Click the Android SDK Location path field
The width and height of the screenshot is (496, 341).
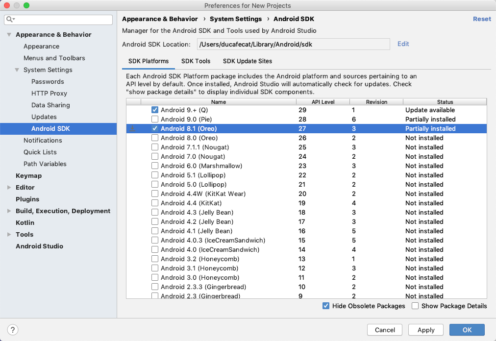click(293, 44)
